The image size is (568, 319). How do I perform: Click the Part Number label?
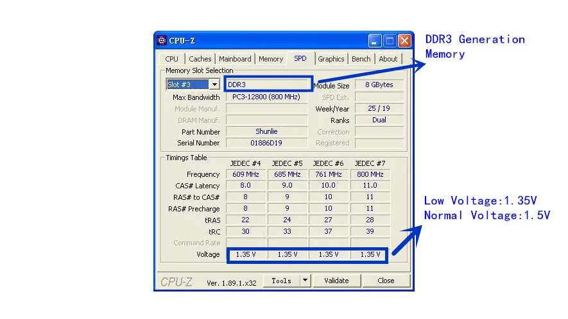tap(201, 132)
